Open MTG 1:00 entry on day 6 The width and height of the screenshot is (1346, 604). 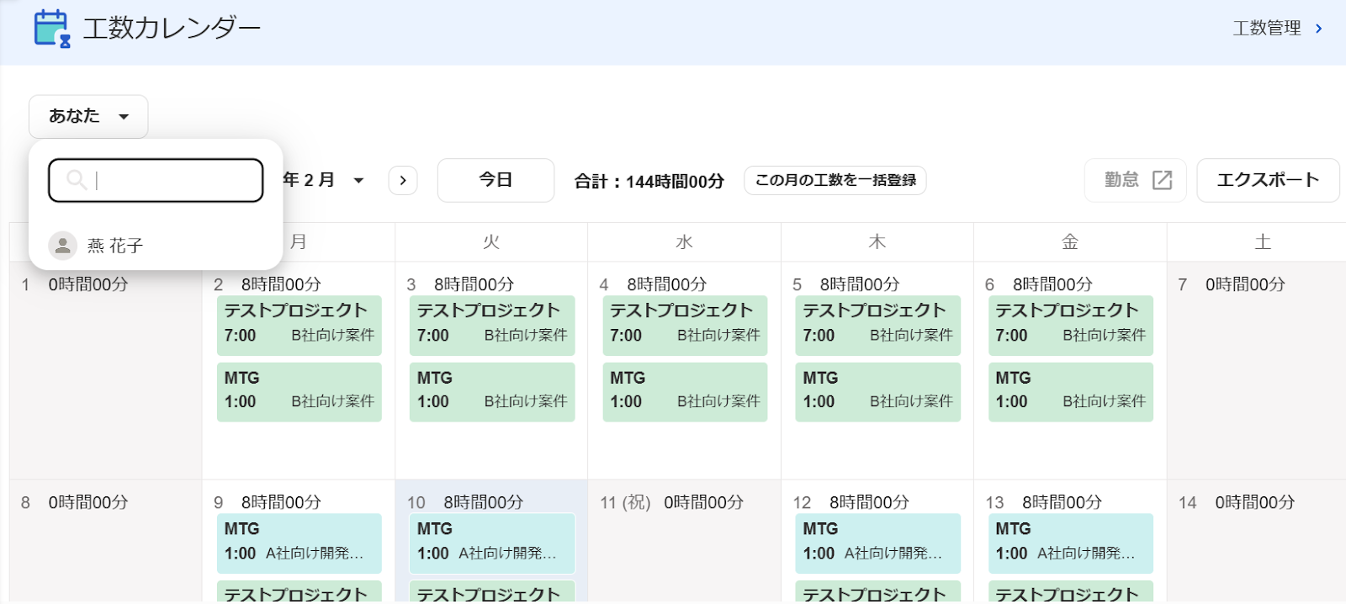point(1071,392)
